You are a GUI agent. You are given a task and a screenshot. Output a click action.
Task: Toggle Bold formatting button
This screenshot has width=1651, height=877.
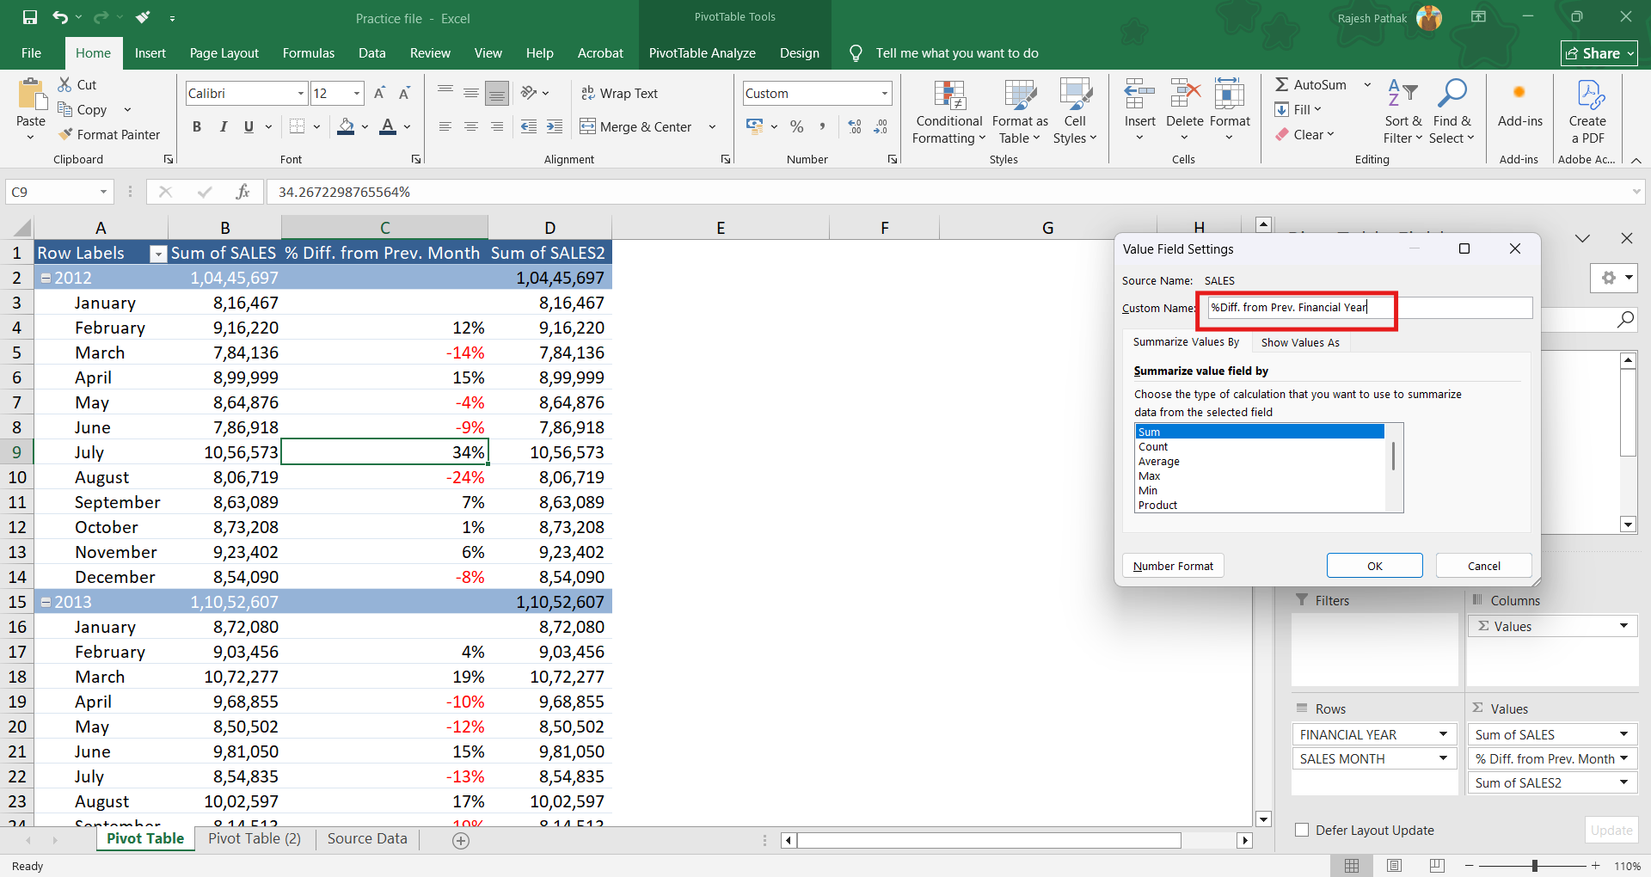(x=197, y=126)
